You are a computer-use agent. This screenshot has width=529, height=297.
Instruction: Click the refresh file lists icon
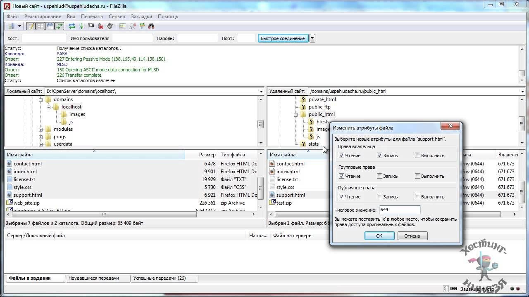click(72, 26)
